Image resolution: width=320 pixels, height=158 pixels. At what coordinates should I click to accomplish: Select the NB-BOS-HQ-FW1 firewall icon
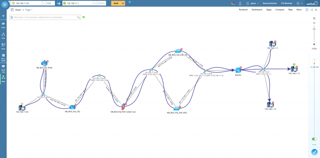coord(123,107)
